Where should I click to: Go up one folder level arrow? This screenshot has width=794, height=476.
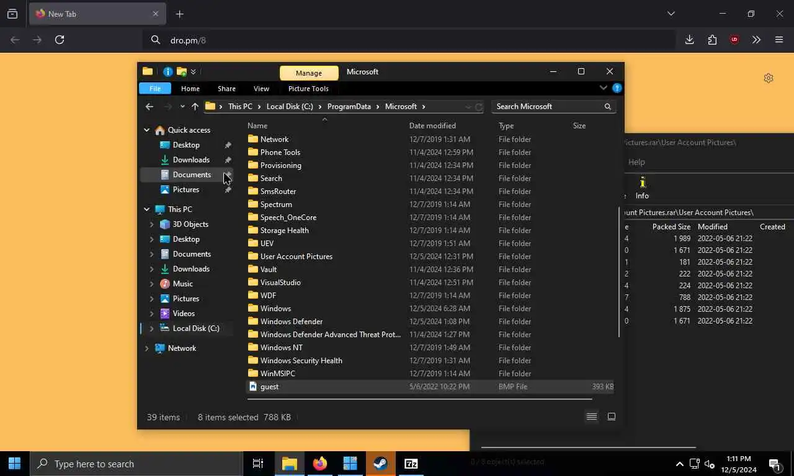point(195,107)
